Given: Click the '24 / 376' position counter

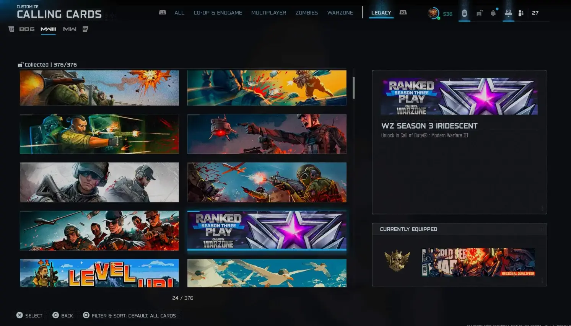Looking at the screenshot, I should click(x=183, y=298).
